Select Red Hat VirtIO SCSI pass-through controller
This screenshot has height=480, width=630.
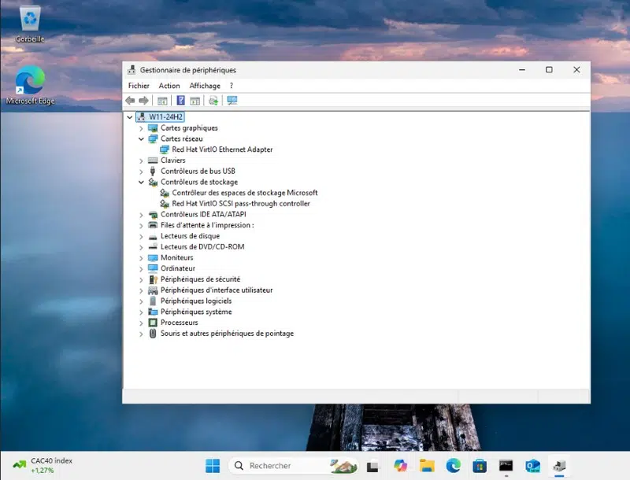click(241, 204)
